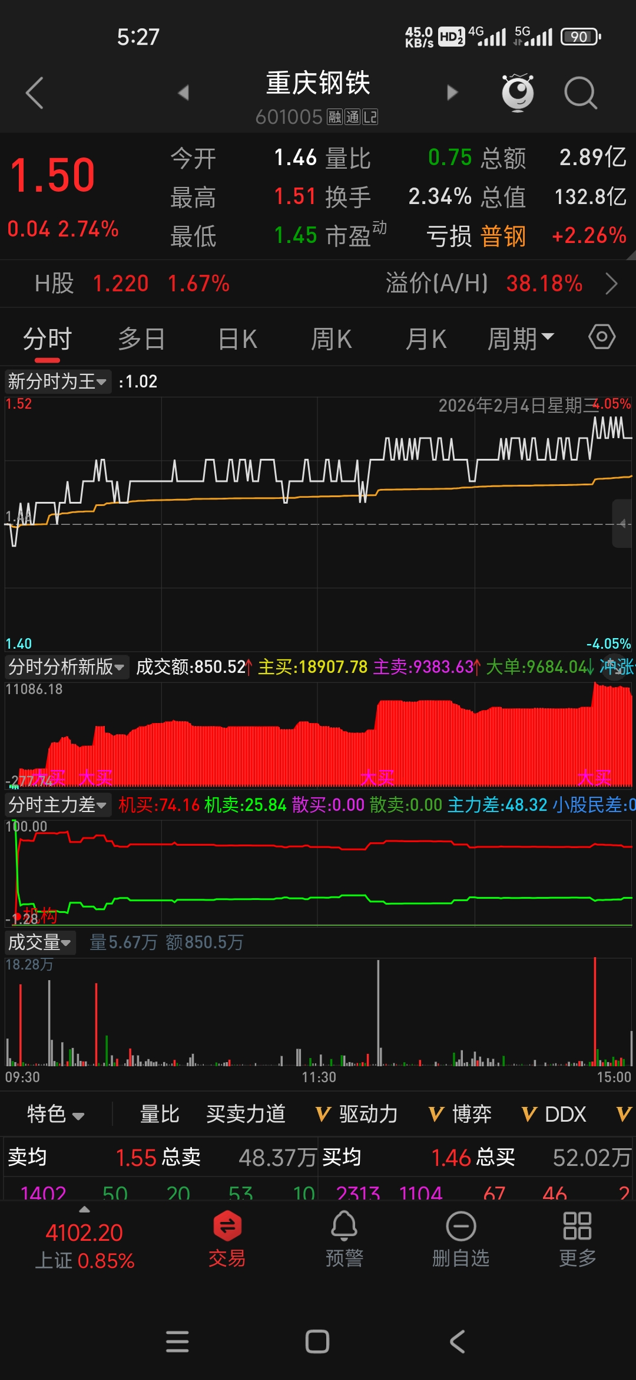The height and width of the screenshot is (1380, 636).
Task: Tap the battery indicator in status bar
Action: [x=581, y=37]
